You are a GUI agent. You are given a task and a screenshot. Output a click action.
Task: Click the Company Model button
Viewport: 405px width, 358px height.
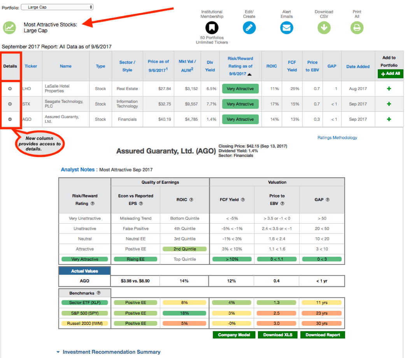click(x=234, y=335)
